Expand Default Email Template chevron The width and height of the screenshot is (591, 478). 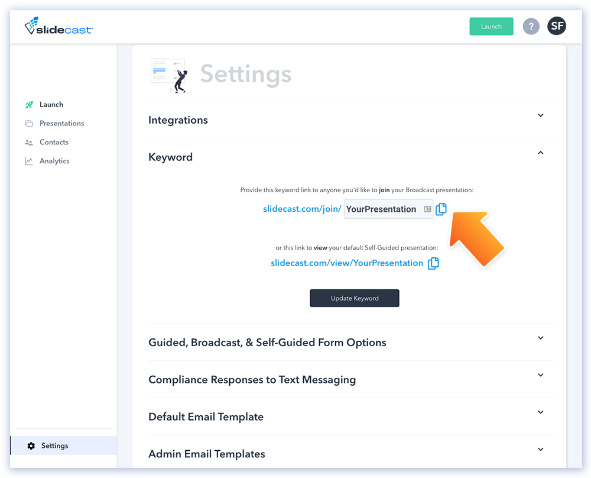[x=541, y=412]
